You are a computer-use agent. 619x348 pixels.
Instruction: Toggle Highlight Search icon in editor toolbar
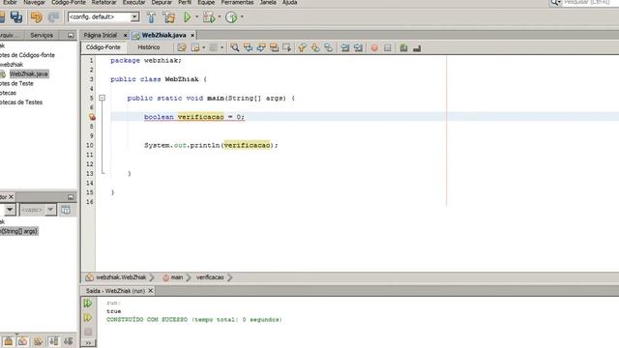point(274,47)
